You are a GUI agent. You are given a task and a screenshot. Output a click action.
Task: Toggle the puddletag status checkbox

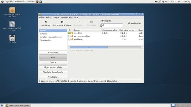point(70,39)
